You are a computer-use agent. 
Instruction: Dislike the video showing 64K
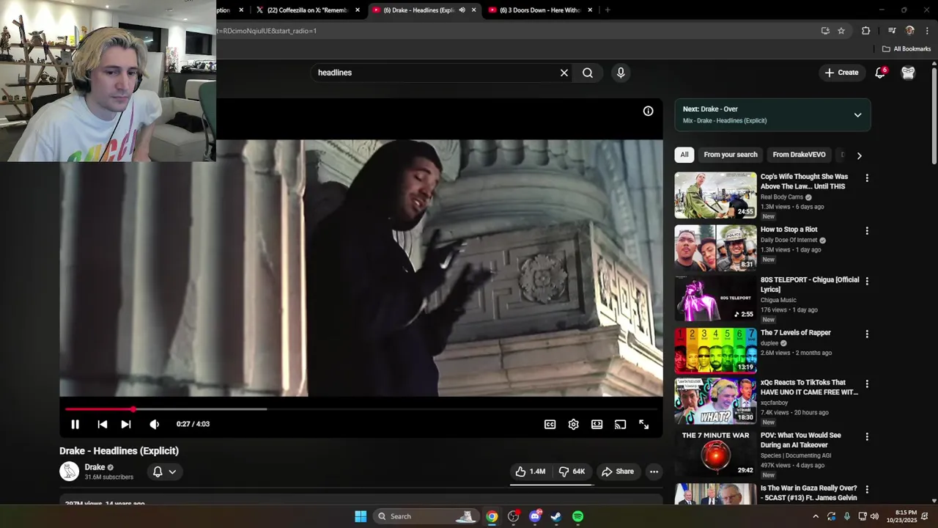tap(572, 472)
